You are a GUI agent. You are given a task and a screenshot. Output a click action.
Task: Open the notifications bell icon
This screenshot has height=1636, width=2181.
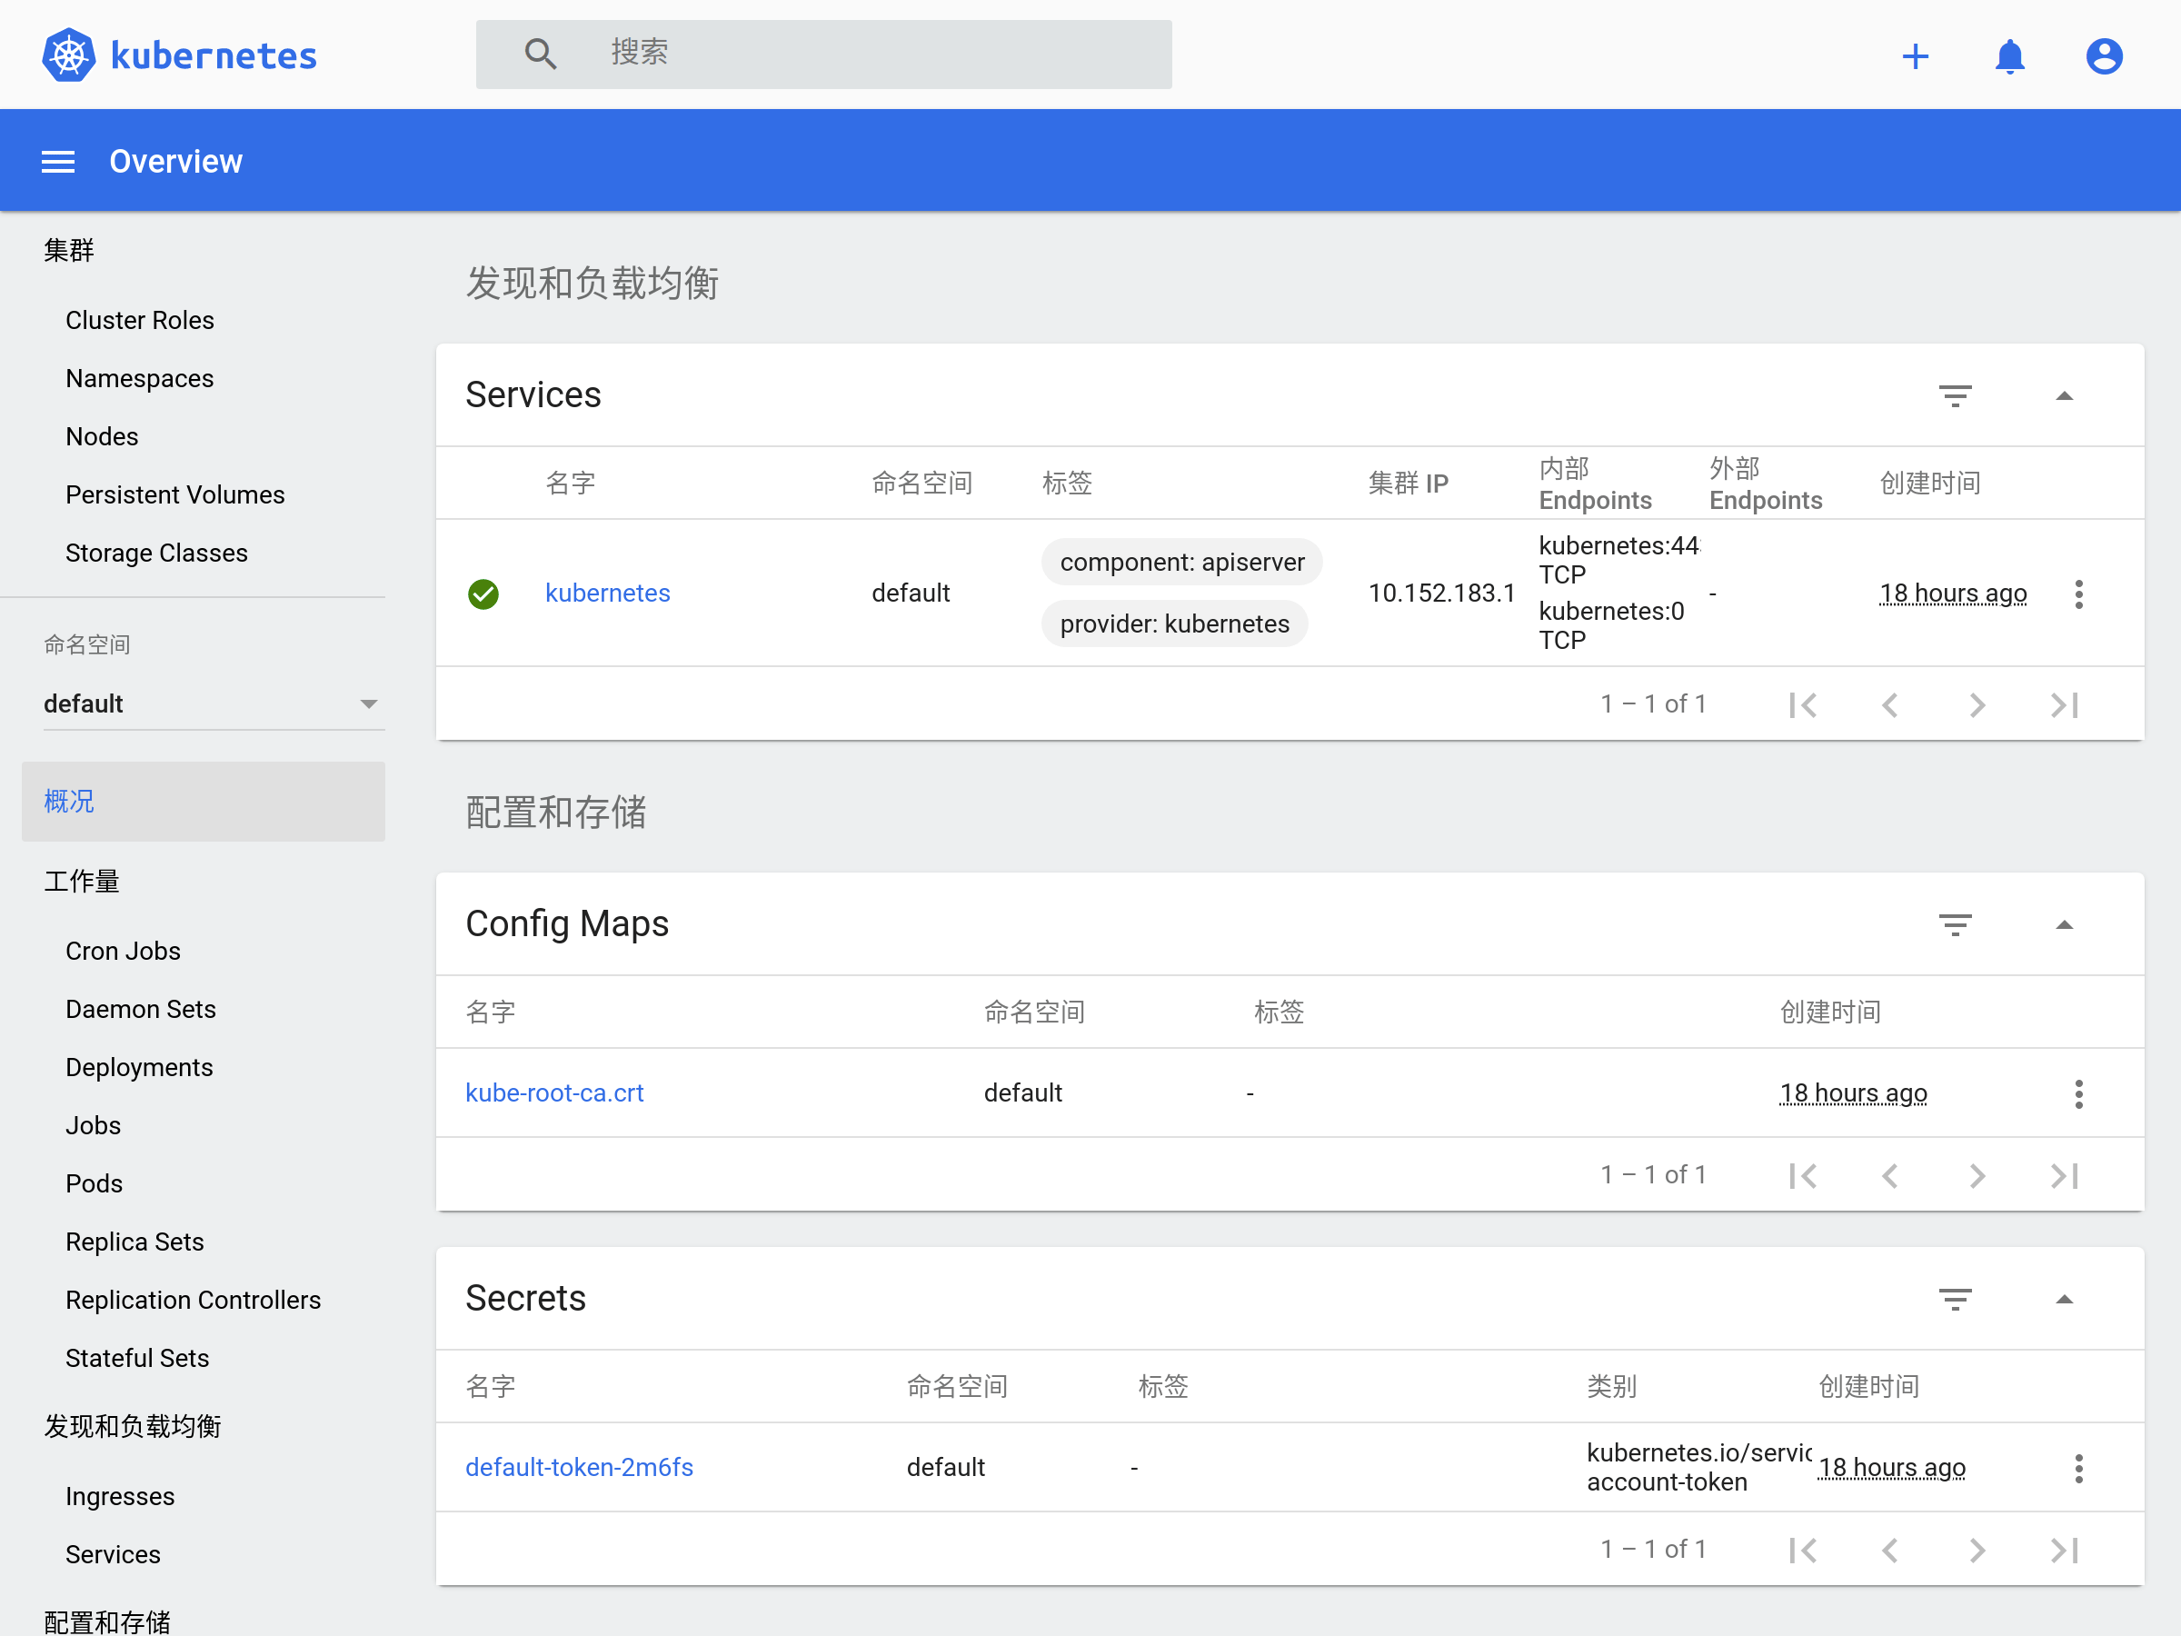click(2008, 56)
